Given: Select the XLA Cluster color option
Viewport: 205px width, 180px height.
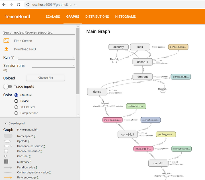Looking at the screenshot, I should (16, 107).
